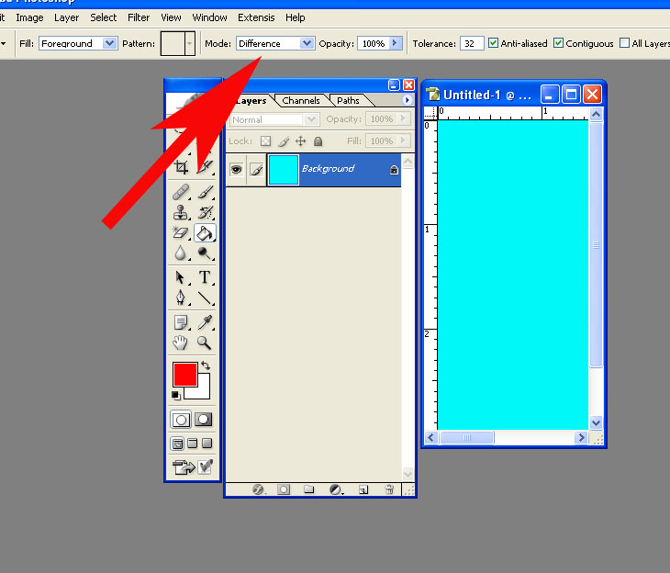Select the Crop tool
Screen dimensions: 670x573
point(182,167)
